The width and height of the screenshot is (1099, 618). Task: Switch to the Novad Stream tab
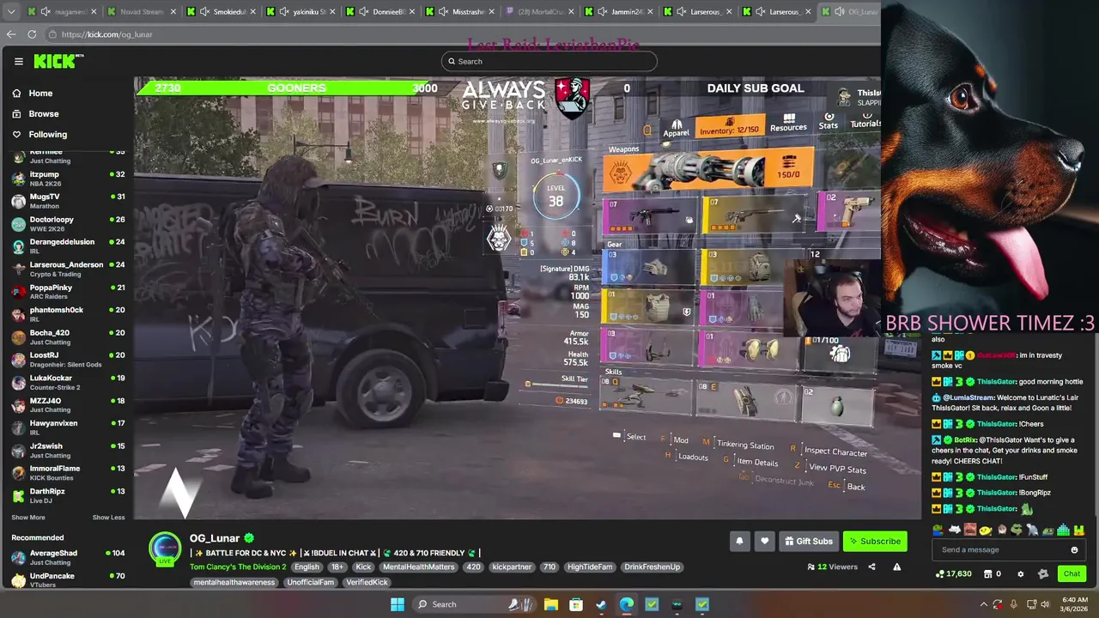[142, 12]
